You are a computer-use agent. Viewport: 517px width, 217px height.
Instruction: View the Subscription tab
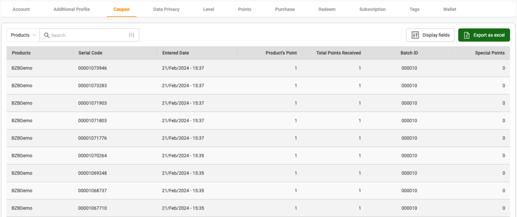pos(373,9)
